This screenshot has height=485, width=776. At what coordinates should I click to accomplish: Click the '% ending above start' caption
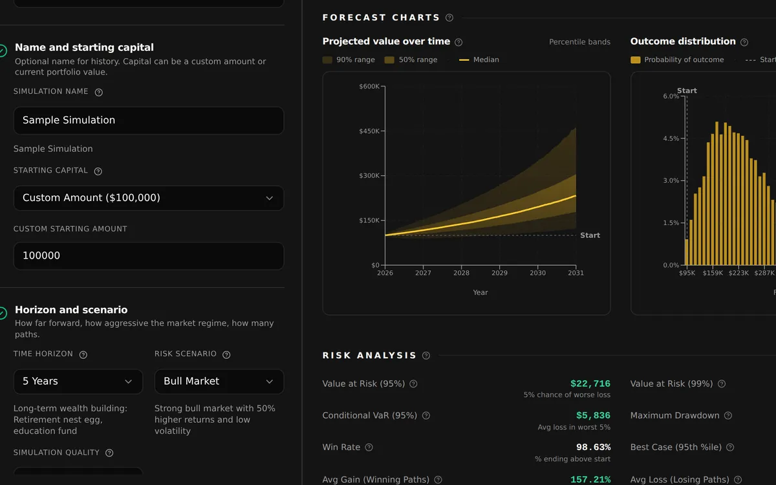click(572, 459)
